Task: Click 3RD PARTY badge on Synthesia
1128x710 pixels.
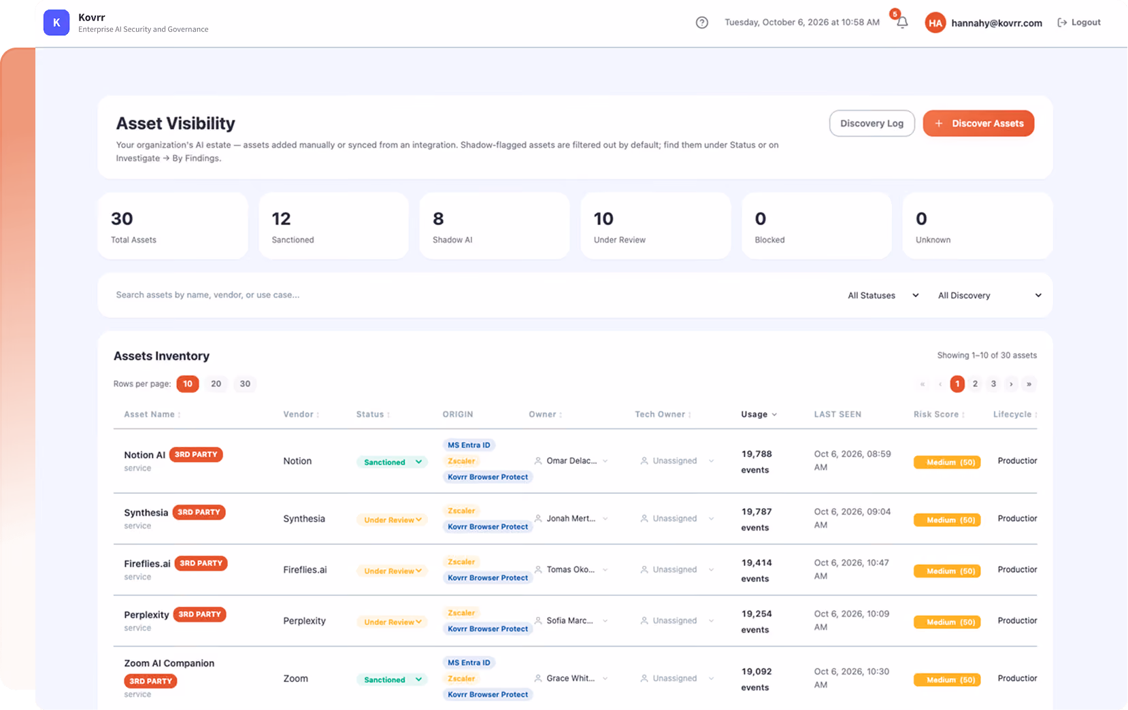Action: (199, 512)
